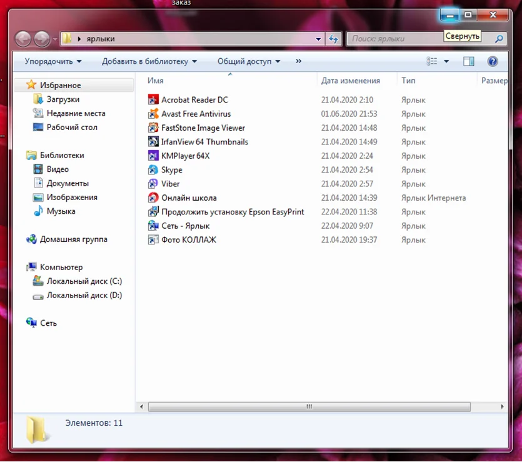522x462 pixels.
Task: Open the Упорядочить dropdown menu
Action: 53,61
